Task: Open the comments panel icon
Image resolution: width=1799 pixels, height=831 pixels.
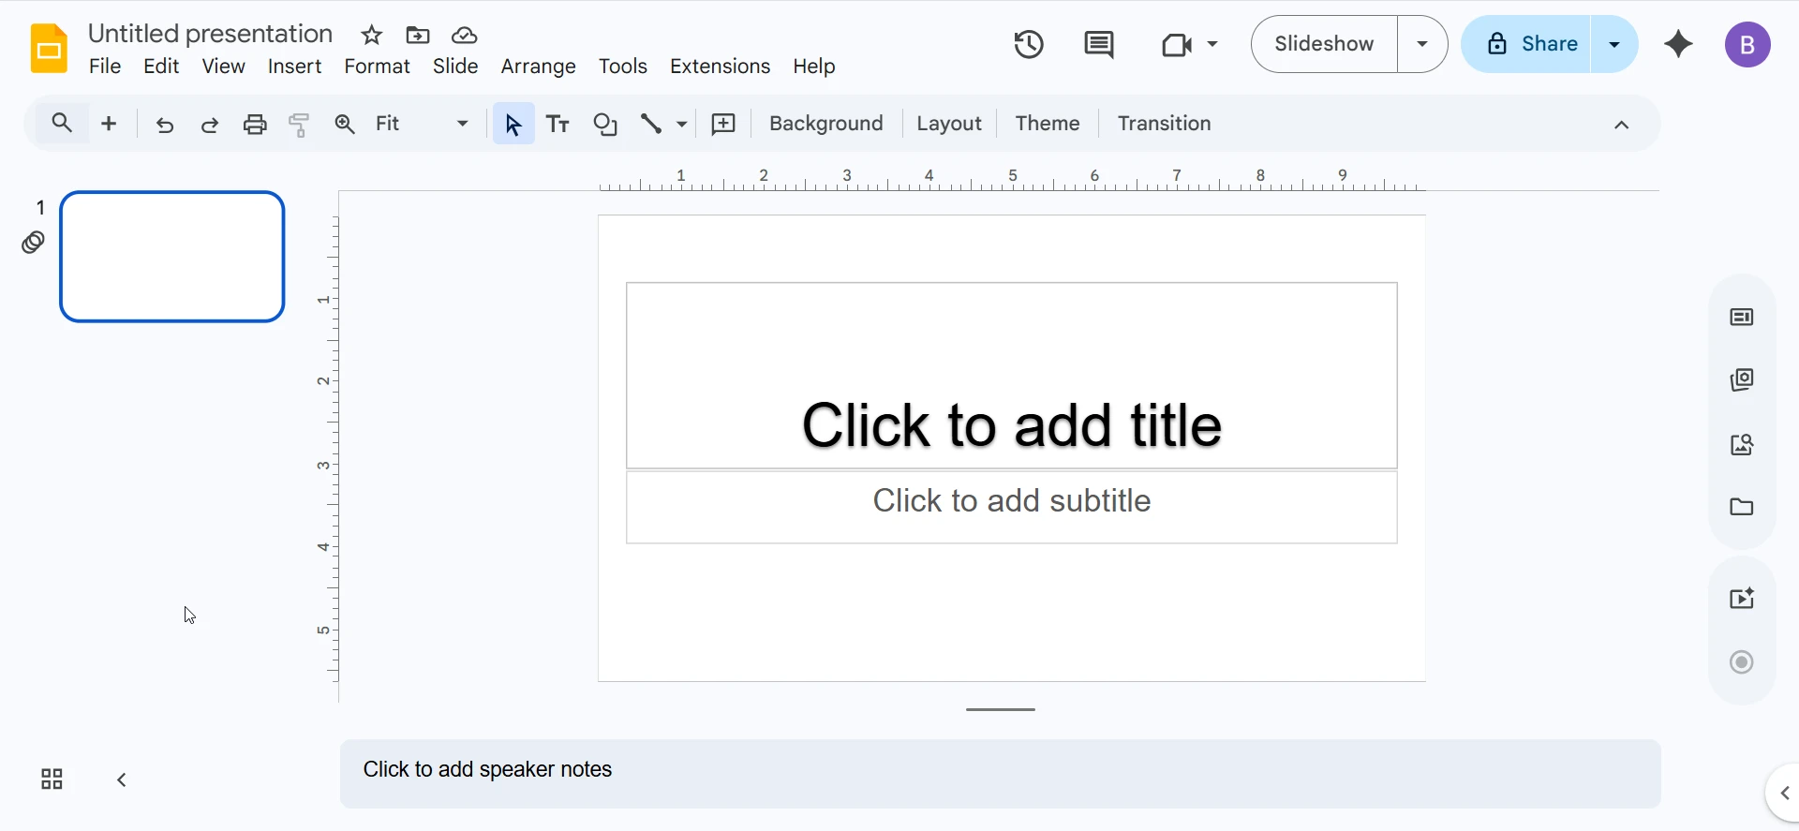Action: [1098, 44]
